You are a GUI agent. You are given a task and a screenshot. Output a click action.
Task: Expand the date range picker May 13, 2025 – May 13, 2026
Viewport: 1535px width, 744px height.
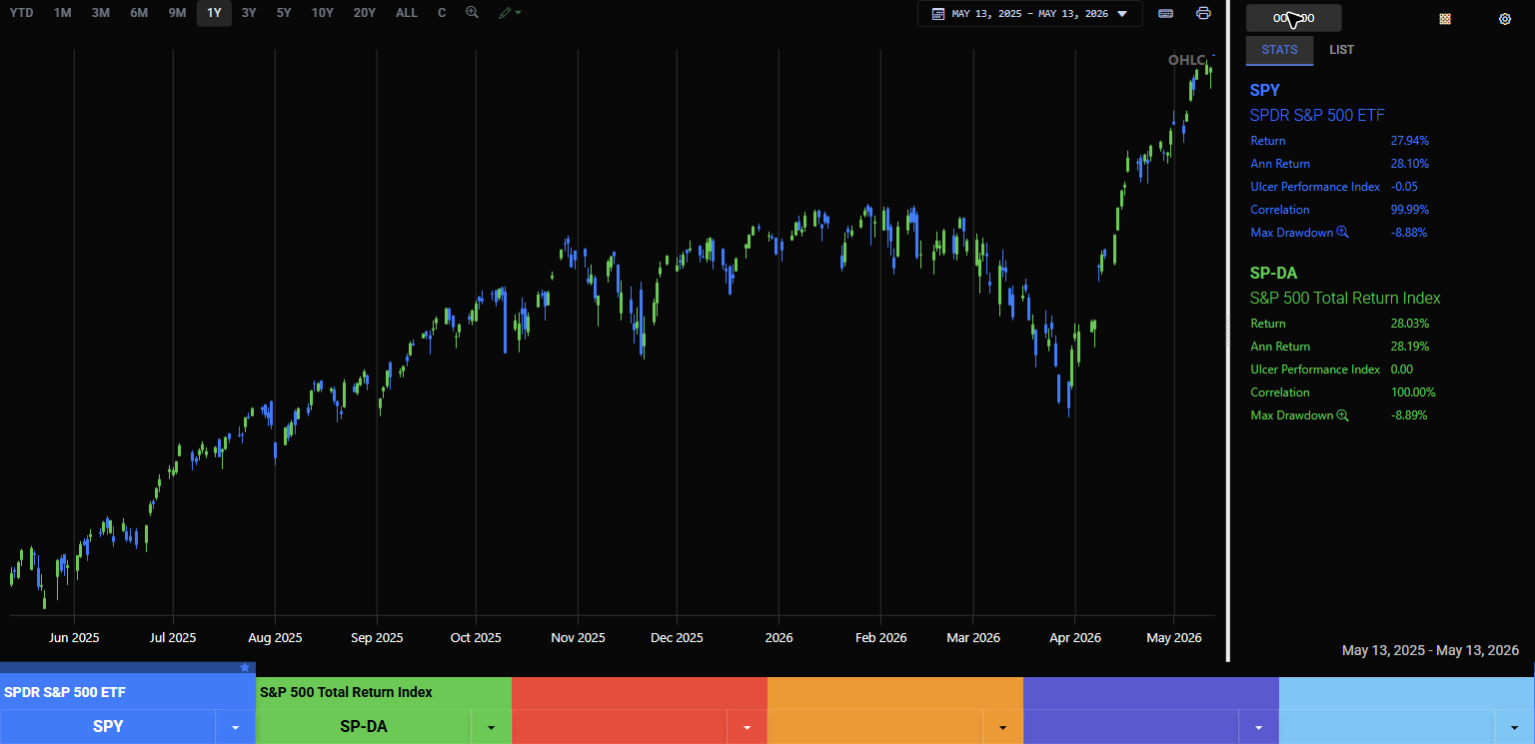[1029, 14]
